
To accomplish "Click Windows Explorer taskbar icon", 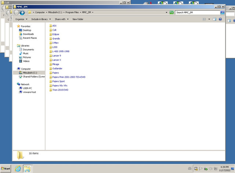I will [27, 169].
